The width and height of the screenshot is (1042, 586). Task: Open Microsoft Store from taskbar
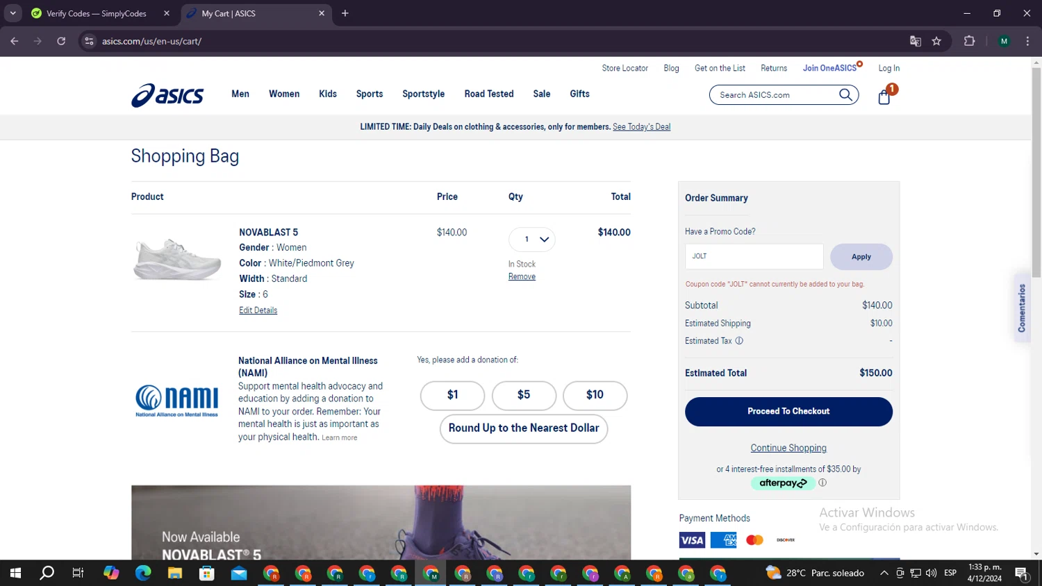point(207,573)
